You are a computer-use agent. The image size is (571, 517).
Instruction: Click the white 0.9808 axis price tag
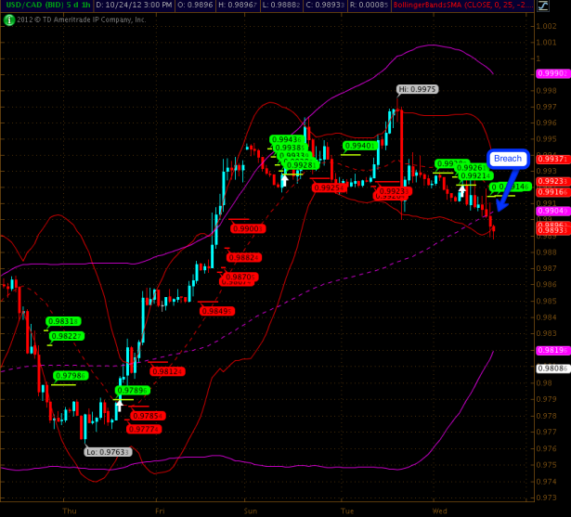[552, 368]
